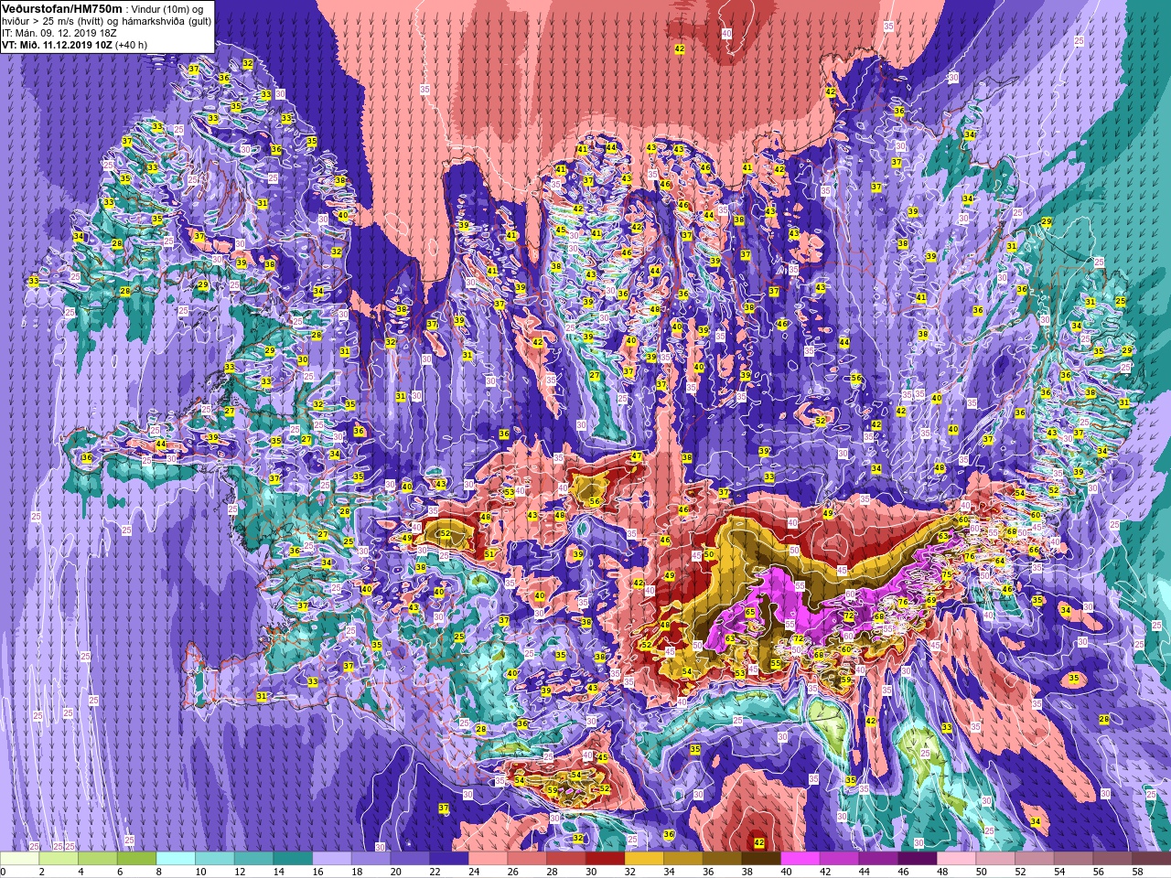This screenshot has width=1171, height=878.
Task: Pick the lavender legend swatch starting at 16
Action: (x=332, y=859)
